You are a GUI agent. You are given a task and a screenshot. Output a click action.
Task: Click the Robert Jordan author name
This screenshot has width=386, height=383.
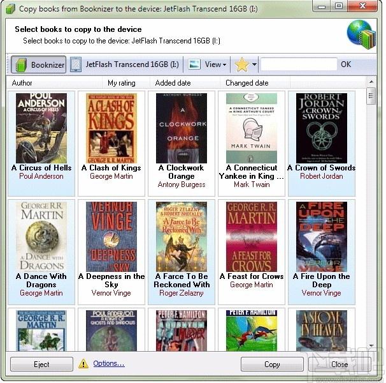(322, 176)
